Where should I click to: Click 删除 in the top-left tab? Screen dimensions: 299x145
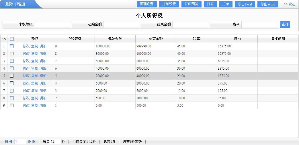(x=9, y=4)
